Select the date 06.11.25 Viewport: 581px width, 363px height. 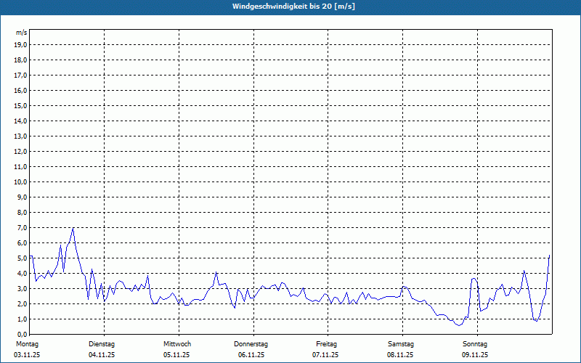[251, 355]
